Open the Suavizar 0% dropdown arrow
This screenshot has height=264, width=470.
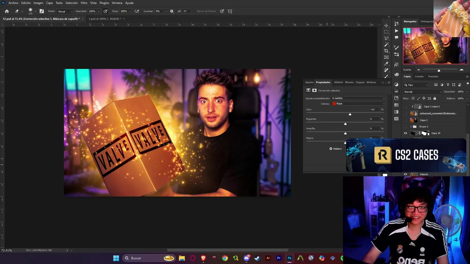165,11
